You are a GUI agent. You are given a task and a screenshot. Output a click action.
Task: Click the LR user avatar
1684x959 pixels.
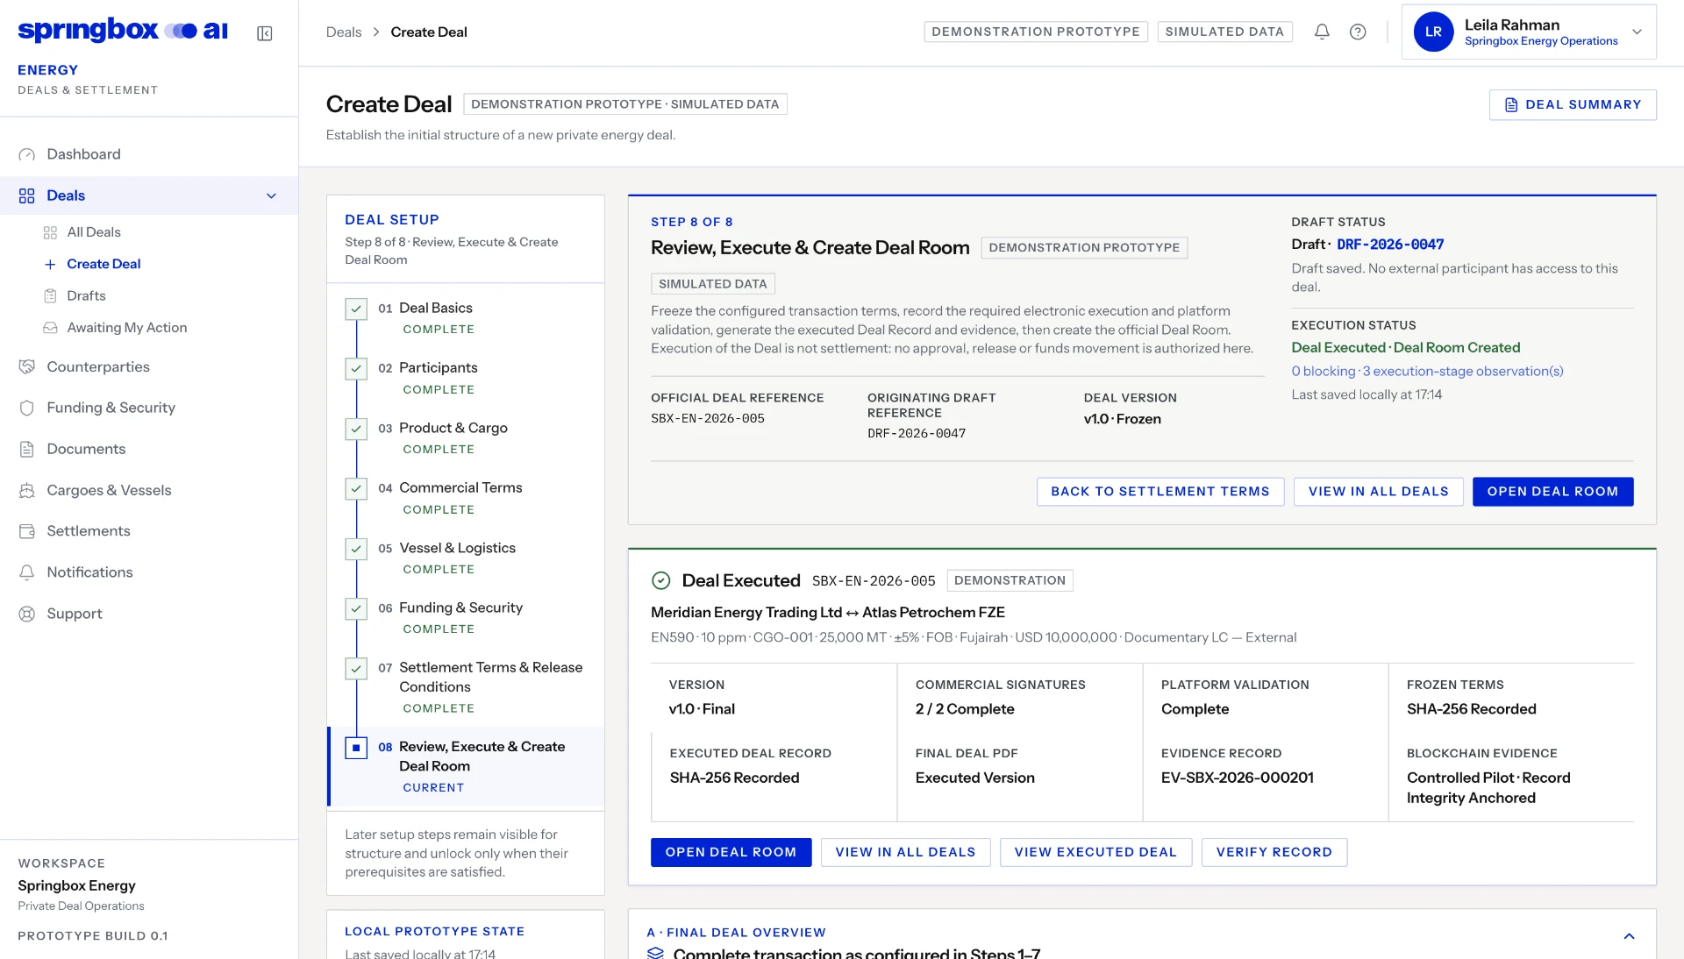point(1433,32)
